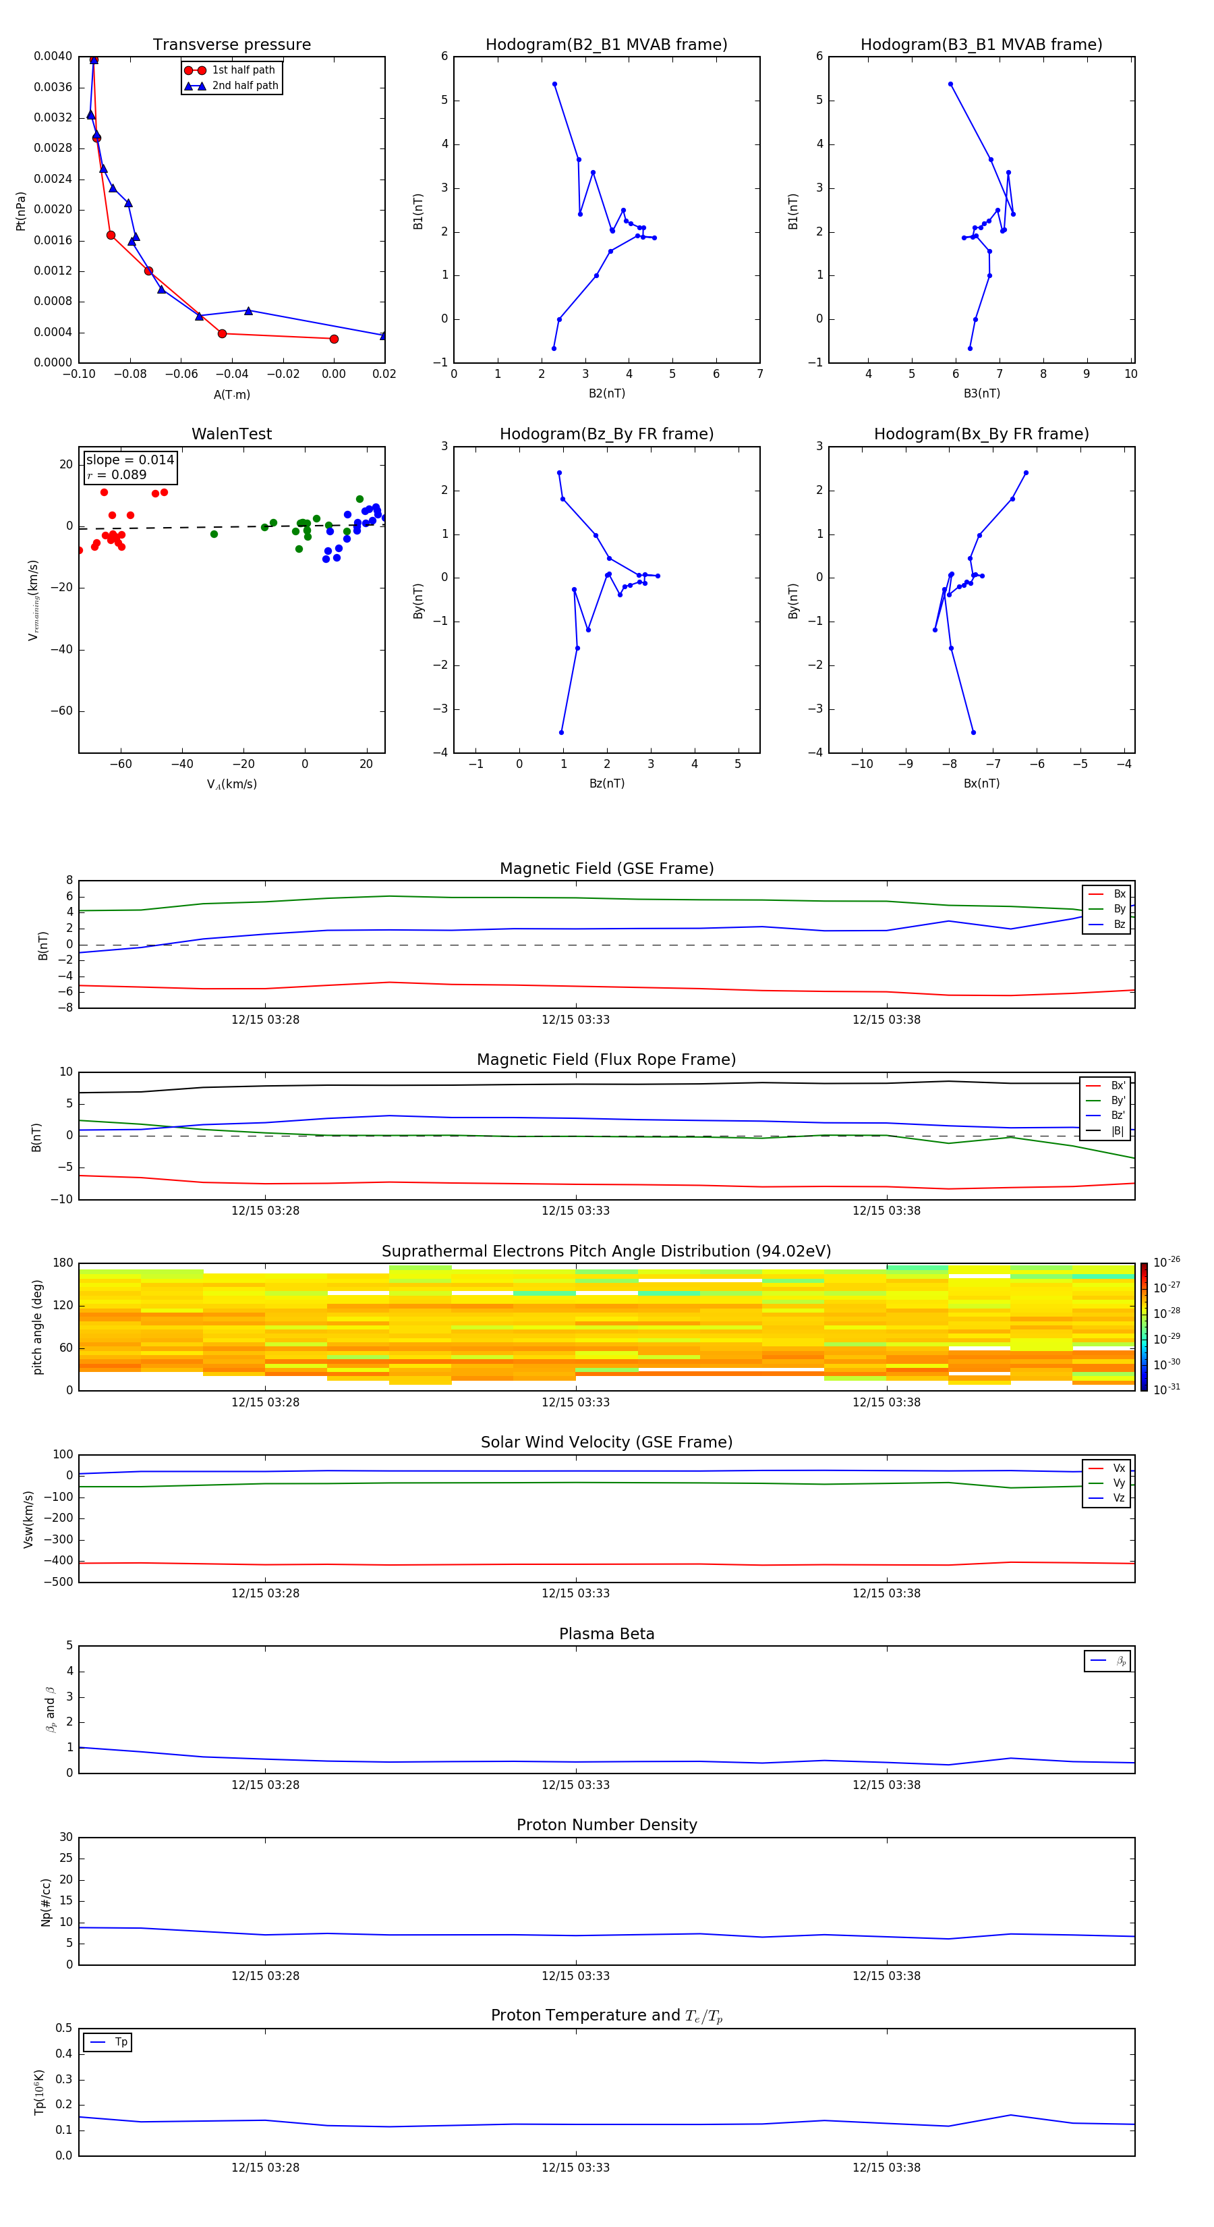Image resolution: width=1214 pixels, height=2227 pixels.
Task: Click the 'Bx(nT)' x-axis label
Action: 981,783
